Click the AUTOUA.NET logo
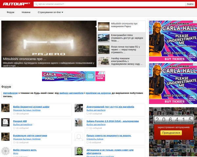 [16, 4]
